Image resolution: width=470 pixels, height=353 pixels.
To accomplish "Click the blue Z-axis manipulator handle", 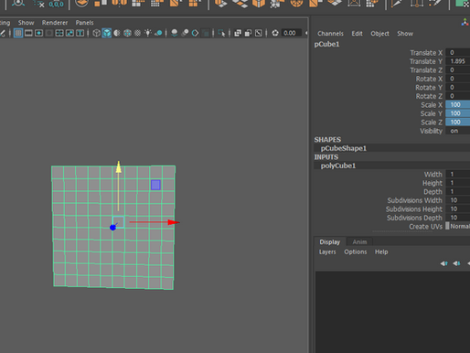I will pyautogui.click(x=113, y=228).
